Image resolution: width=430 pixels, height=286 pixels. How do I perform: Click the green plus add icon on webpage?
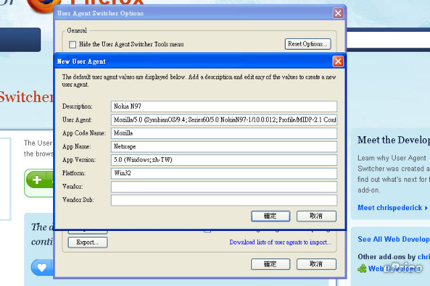click(37, 180)
